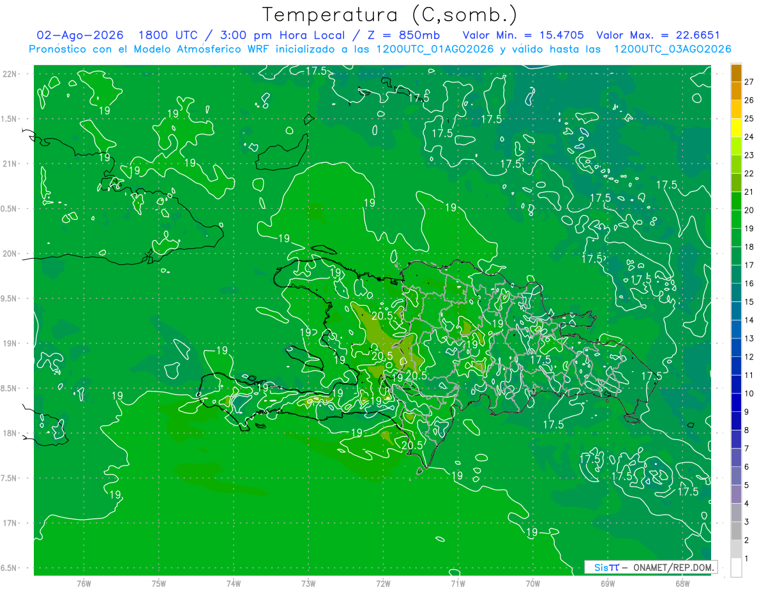Click the '68W' longitude axis label
Image resolution: width=766 pixels, height=592 pixels.
click(682, 584)
